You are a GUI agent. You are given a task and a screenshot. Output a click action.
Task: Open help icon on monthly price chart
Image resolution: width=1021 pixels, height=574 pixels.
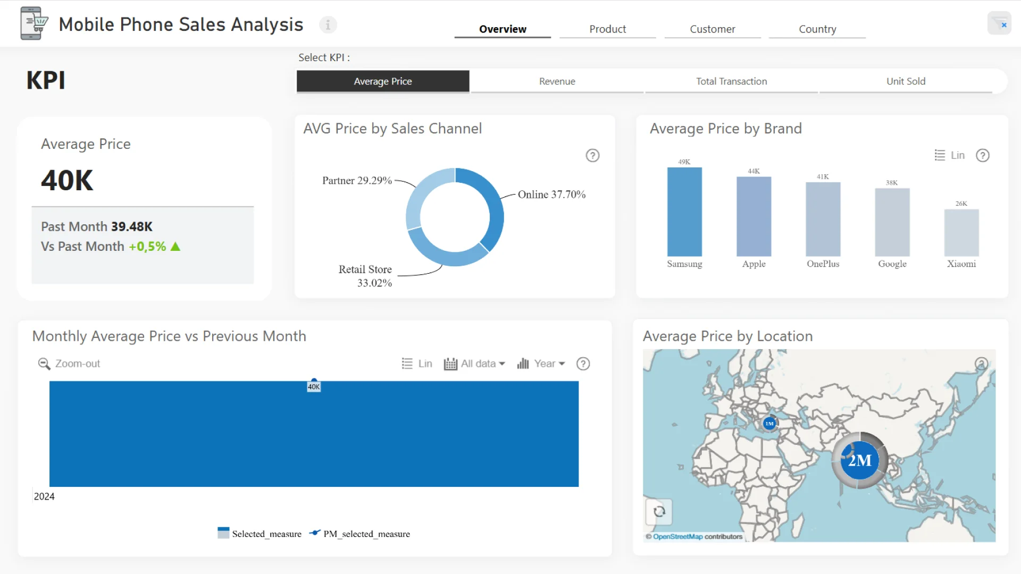[583, 364]
